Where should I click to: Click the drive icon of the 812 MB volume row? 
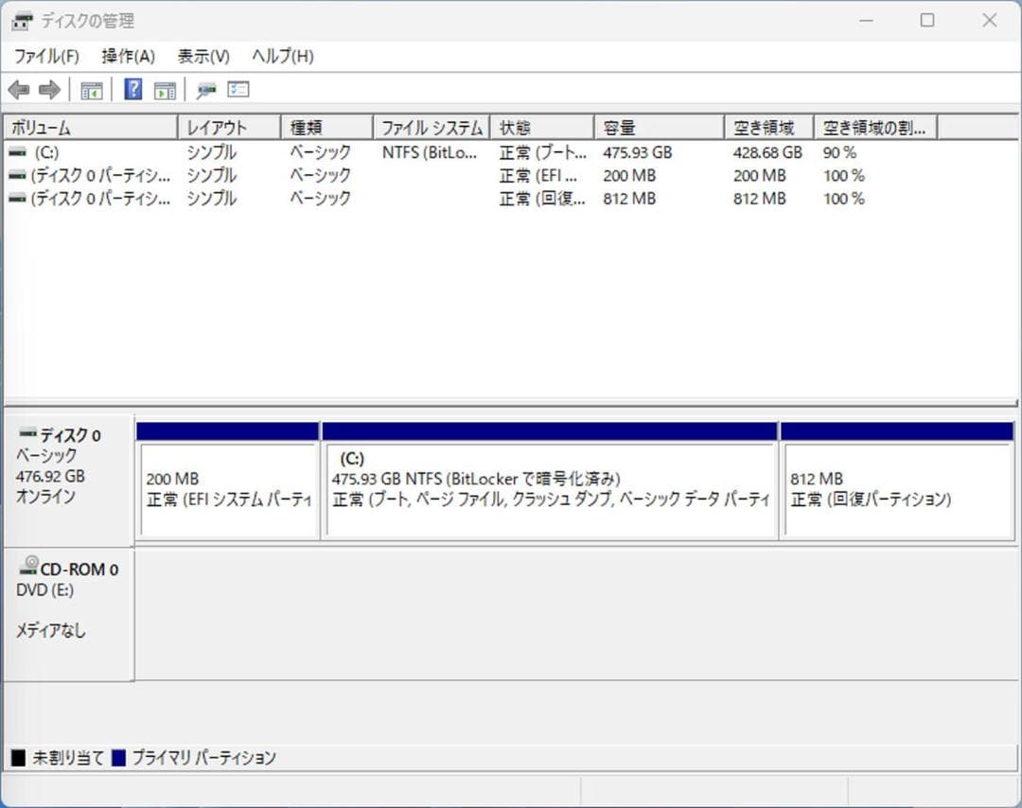(x=18, y=198)
